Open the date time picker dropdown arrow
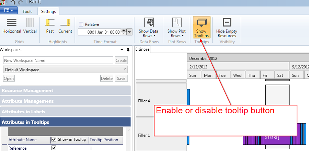 (129, 32)
